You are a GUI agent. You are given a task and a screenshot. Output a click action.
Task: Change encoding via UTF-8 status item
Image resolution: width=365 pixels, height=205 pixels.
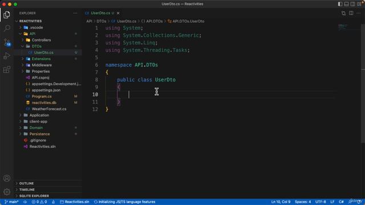(321, 202)
